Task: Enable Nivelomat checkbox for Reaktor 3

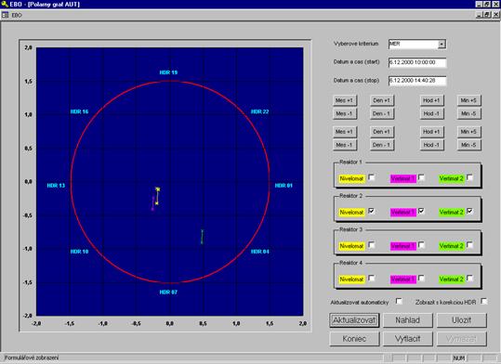Action: coord(371,245)
